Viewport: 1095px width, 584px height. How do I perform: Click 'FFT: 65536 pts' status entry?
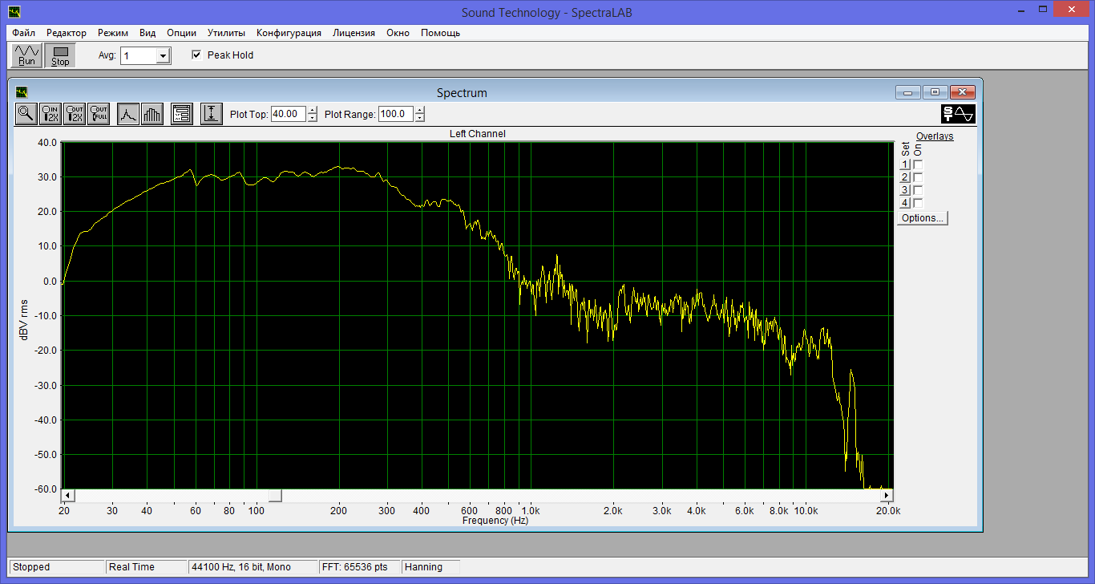tap(359, 567)
